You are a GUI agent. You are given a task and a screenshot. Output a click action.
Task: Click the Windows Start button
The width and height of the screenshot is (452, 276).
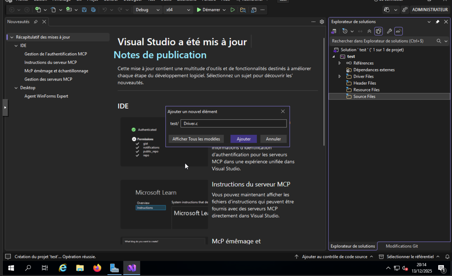(x=11, y=268)
